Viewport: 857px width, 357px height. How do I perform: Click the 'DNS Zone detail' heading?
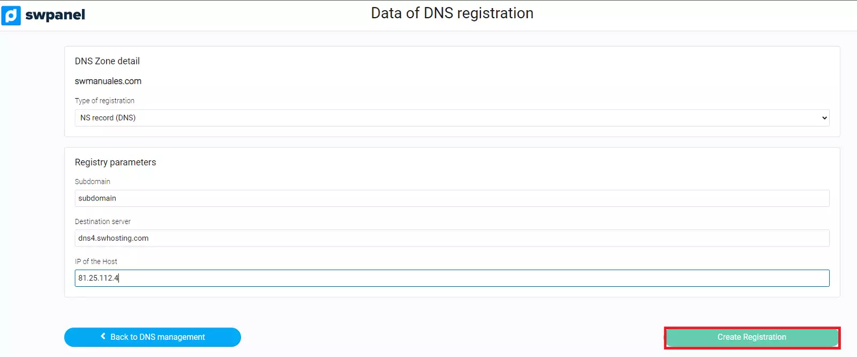click(x=107, y=61)
